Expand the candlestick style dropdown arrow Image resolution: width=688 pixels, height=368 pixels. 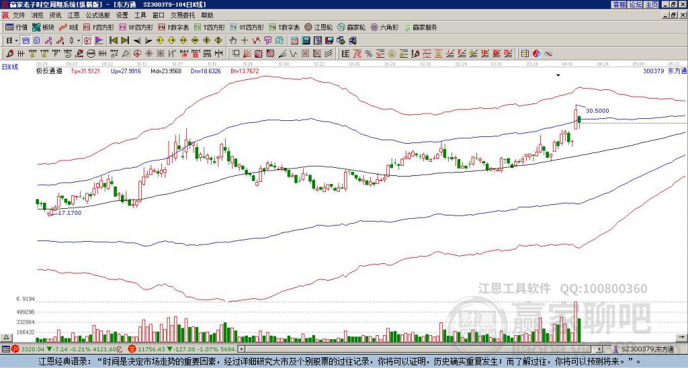[x=79, y=40]
